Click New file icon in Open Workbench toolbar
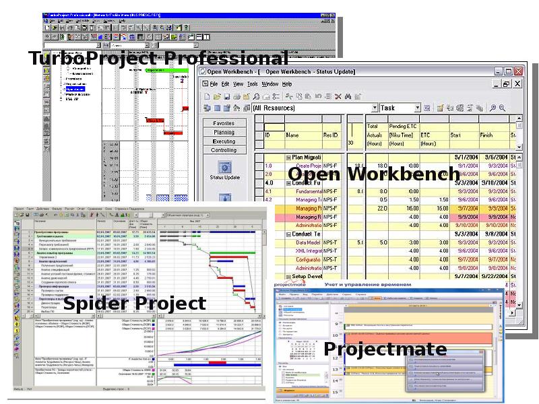Screen dimensions: 539x404 [x=207, y=97]
